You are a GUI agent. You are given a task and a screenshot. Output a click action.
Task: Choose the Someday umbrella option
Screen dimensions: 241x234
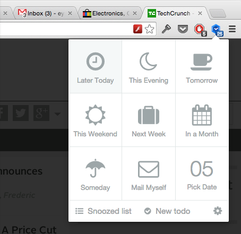pos(95,174)
